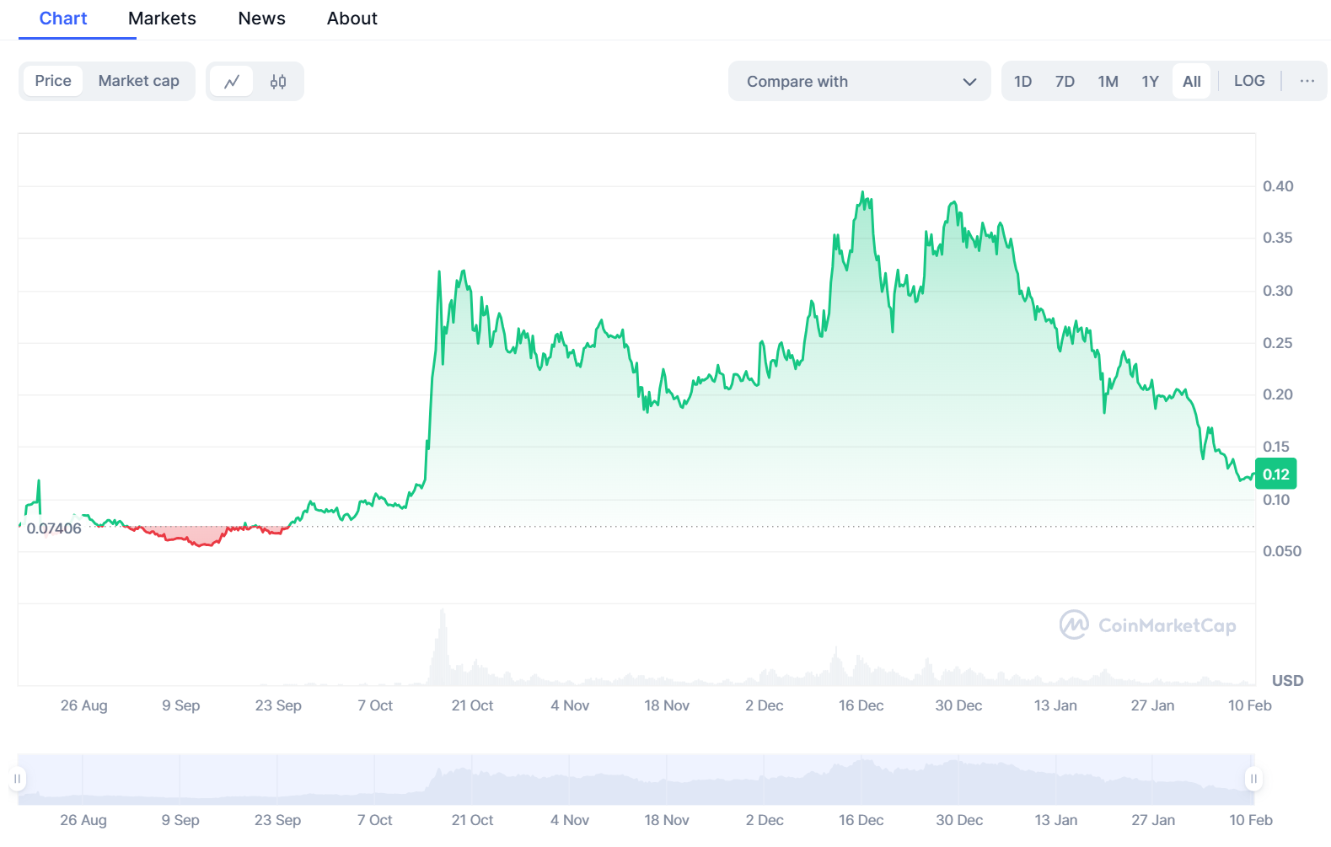Click the CoinMarketCap watermark logo
This screenshot has width=1331, height=847.
1147,625
